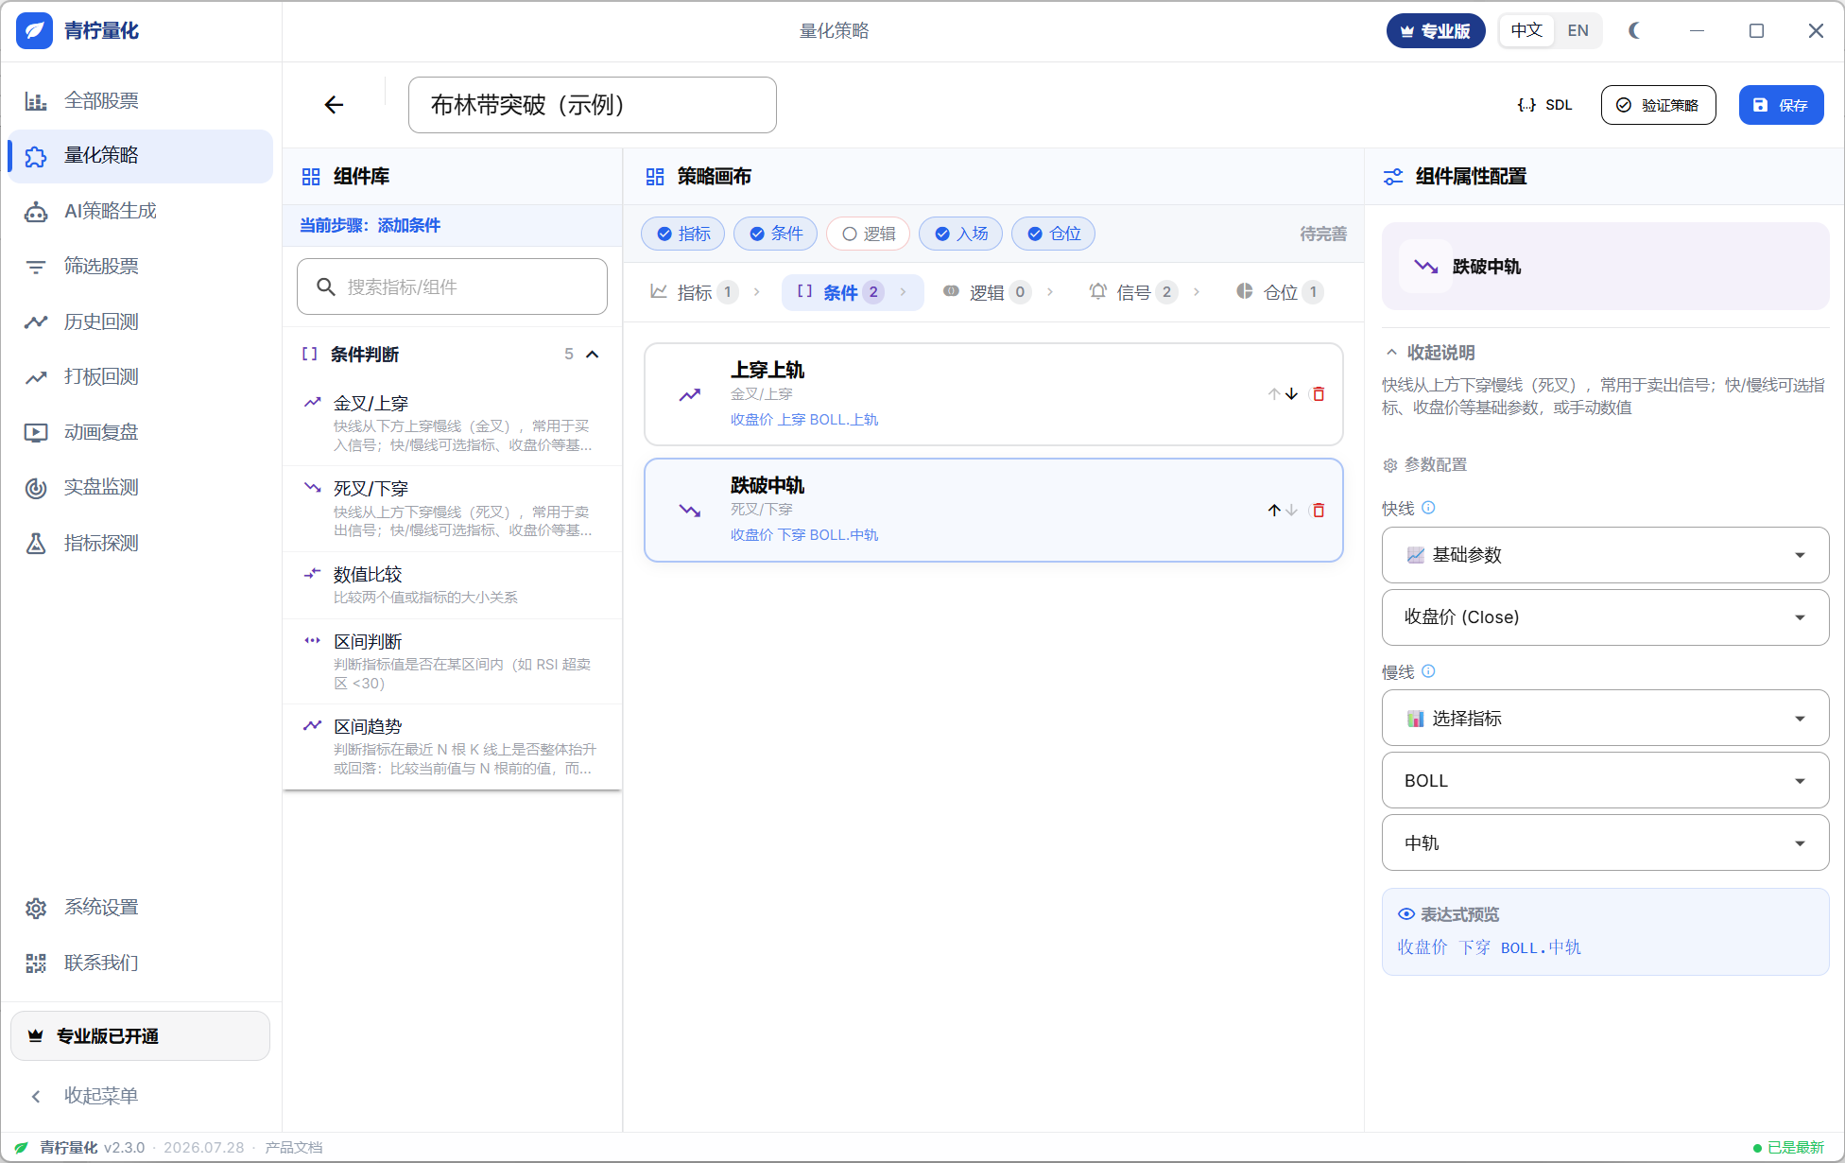Click the 组件库 grid icon
Image resolution: width=1845 pixels, height=1163 pixels.
[x=311, y=177]
